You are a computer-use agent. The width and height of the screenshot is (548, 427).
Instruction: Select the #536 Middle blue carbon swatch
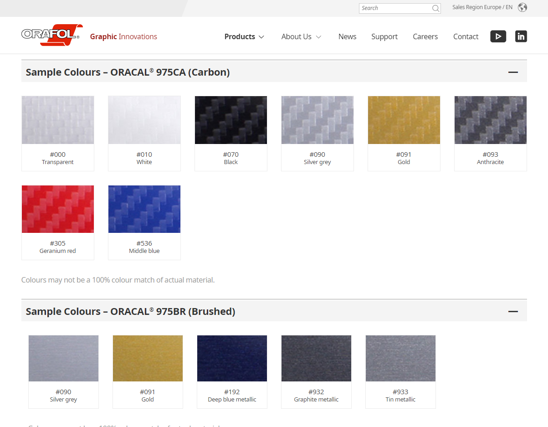(144, 222)
